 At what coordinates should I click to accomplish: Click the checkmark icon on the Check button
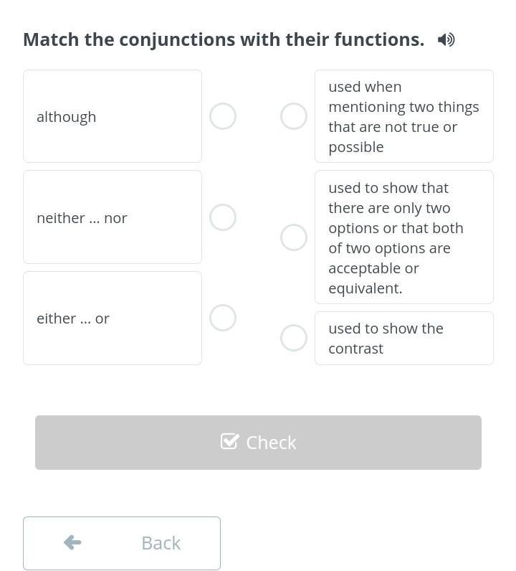(x=230, y=442)
